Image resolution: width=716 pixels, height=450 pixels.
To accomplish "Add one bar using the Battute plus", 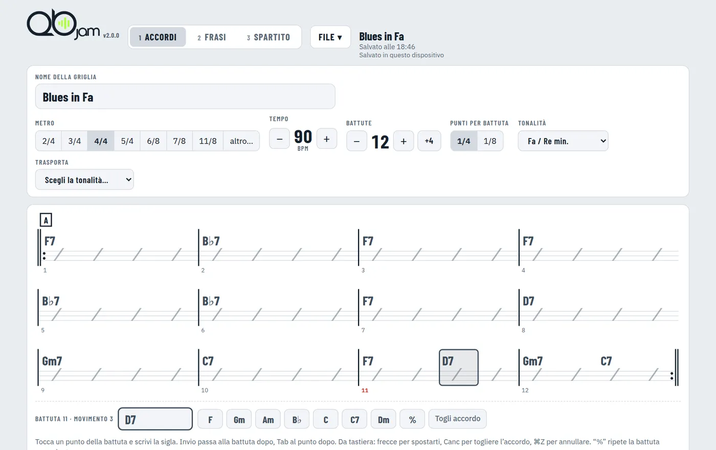I will tap(404, 141).
